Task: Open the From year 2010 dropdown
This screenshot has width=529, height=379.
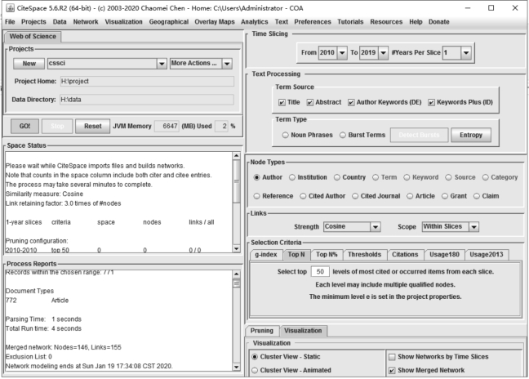Action: [x=341, y=53]
